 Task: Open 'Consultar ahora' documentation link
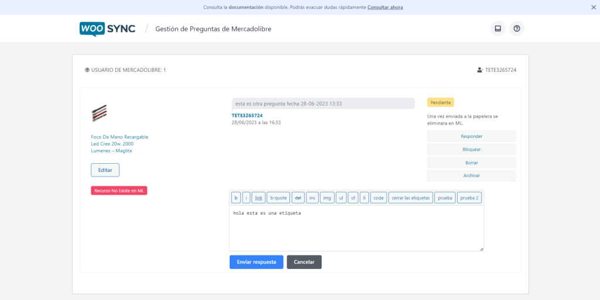pyautogui.click(x=385, y=8)
